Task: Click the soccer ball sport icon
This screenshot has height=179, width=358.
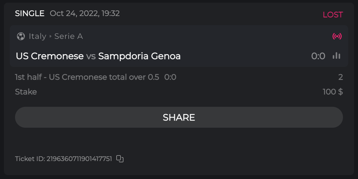Action: (21, 36)
